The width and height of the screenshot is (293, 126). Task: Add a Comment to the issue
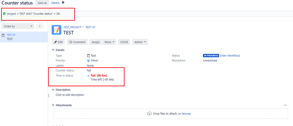pos(77,42)
